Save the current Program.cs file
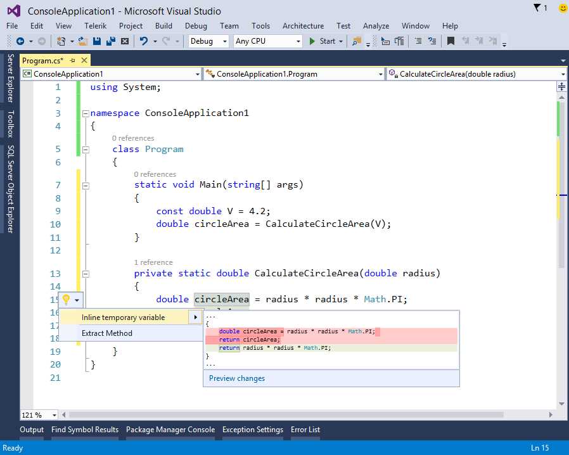This screenshot has height=455, width=569. [x=97, y=42]
